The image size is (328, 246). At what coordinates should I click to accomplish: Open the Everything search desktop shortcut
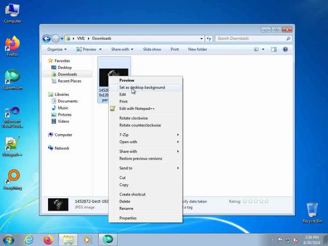click(x=12, y=179)
